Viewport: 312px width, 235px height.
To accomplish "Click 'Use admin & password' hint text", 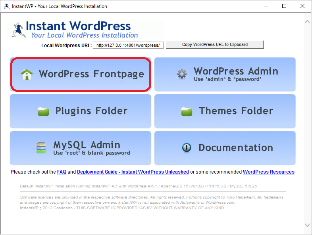I will [227, 79].
